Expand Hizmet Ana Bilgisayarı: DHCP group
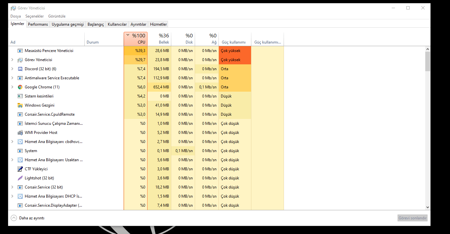The image size is (450, 234). coord(12,196)
